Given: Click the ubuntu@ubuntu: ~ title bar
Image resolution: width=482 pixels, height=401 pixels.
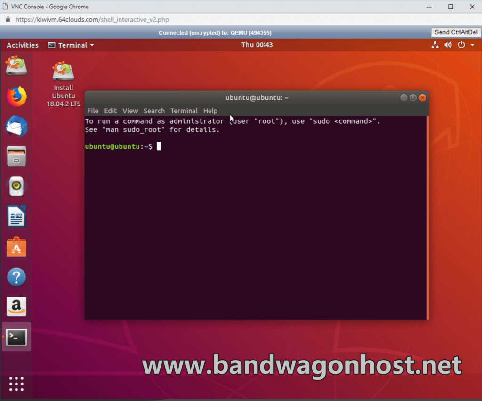Looking at the screenshot, I should click(x=257, y=98).
